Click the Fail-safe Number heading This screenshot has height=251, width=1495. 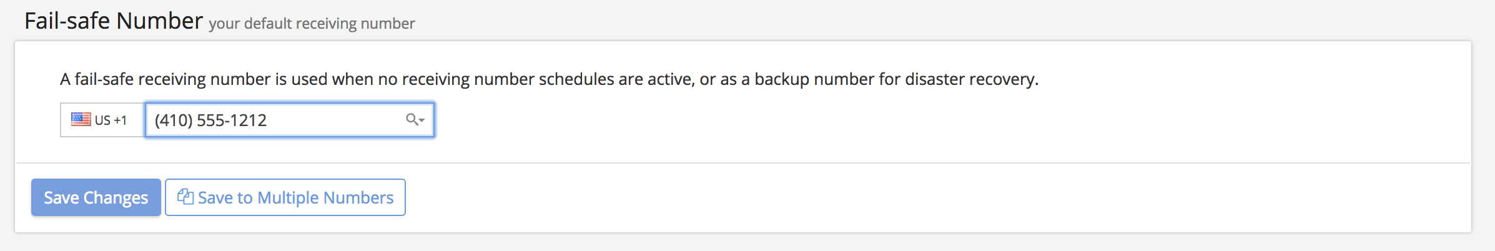click(x=114, y=21)
